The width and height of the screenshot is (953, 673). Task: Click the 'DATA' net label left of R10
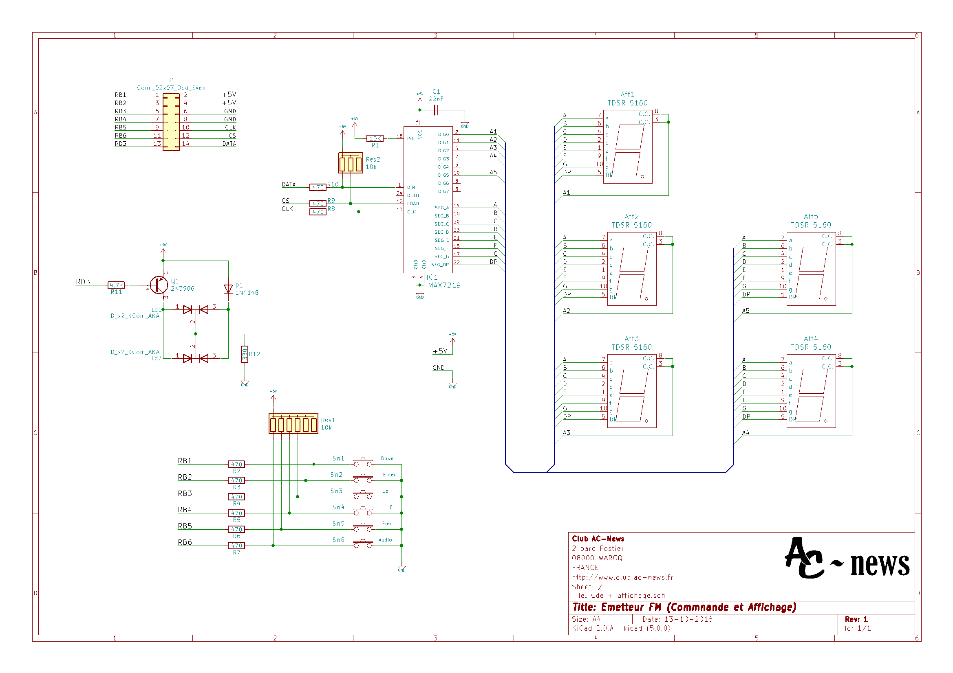[x=289, y=184]
